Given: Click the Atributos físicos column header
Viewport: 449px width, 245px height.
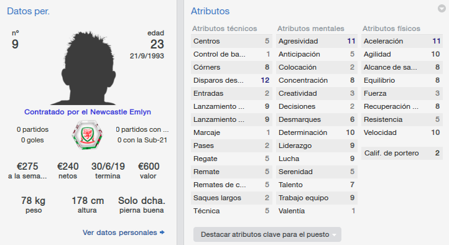Looking at the screenshot, I should click(391, 29).
